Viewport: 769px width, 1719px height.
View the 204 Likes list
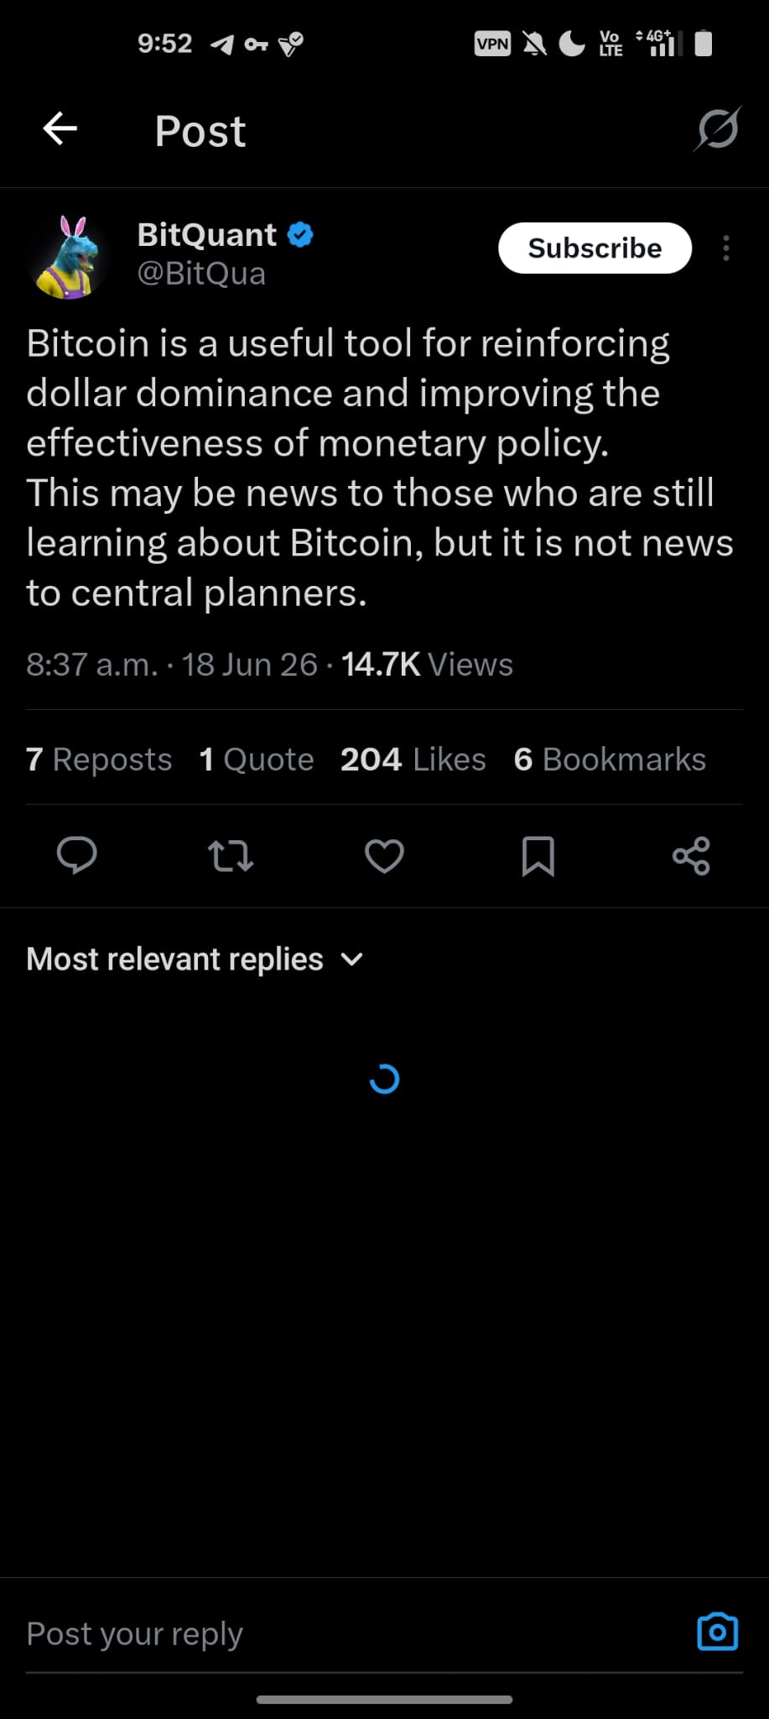[413, 759]
